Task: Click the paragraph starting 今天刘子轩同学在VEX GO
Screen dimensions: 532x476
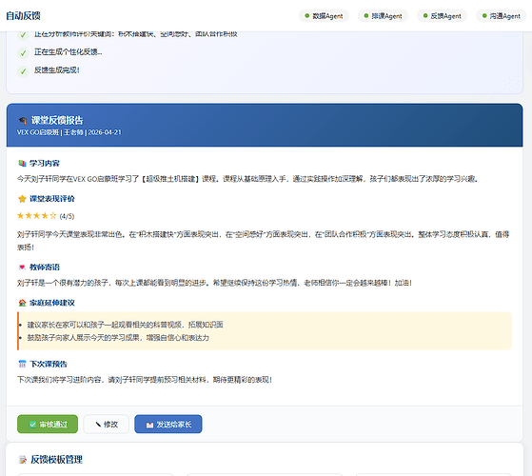Action: tap(247, 179)
